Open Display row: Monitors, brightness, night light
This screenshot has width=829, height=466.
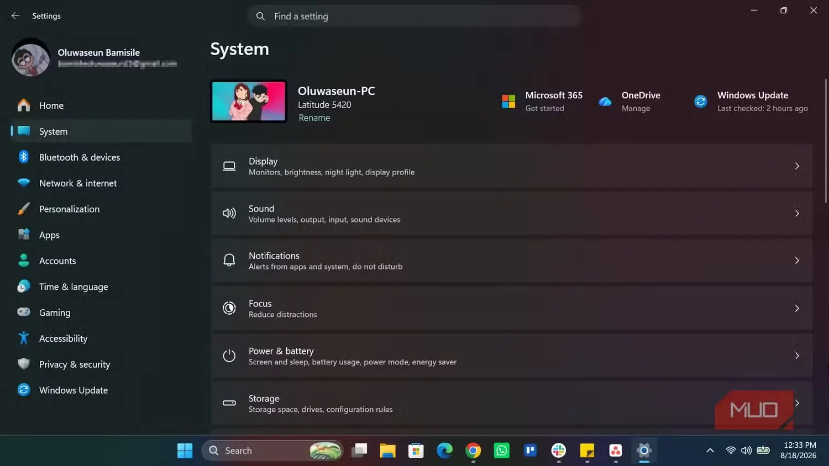(512, 166)
